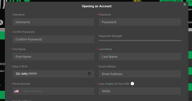Viewport: 192px width, 101px height.
Task: Expand the phone country code dropdown arrow
Action: (20, 91)
